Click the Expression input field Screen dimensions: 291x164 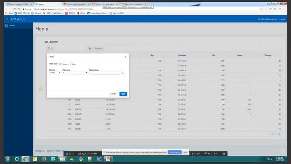pyautogui.click(x=105, y=73)
